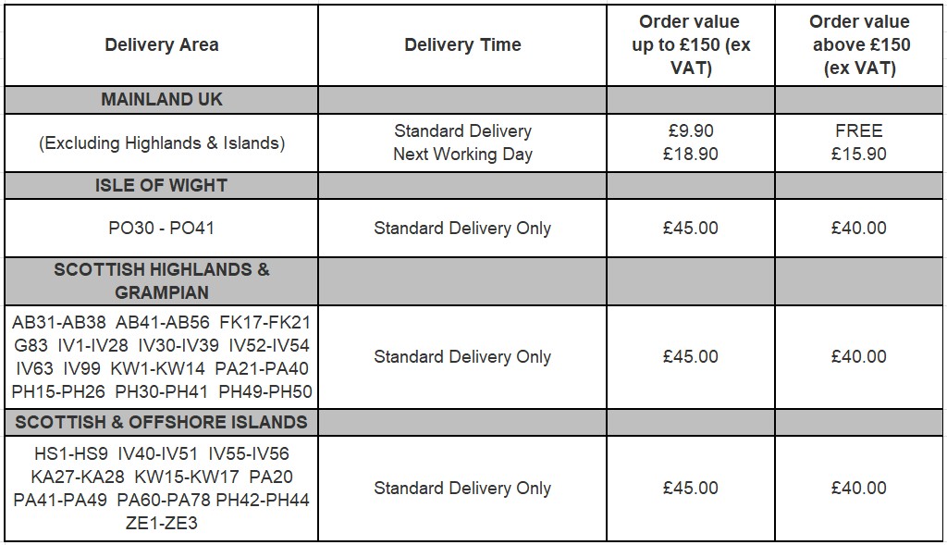This screenshot has height=545, width=947.
Task: Select the FREE delivery cell value
Action: (x=859, y=131)
